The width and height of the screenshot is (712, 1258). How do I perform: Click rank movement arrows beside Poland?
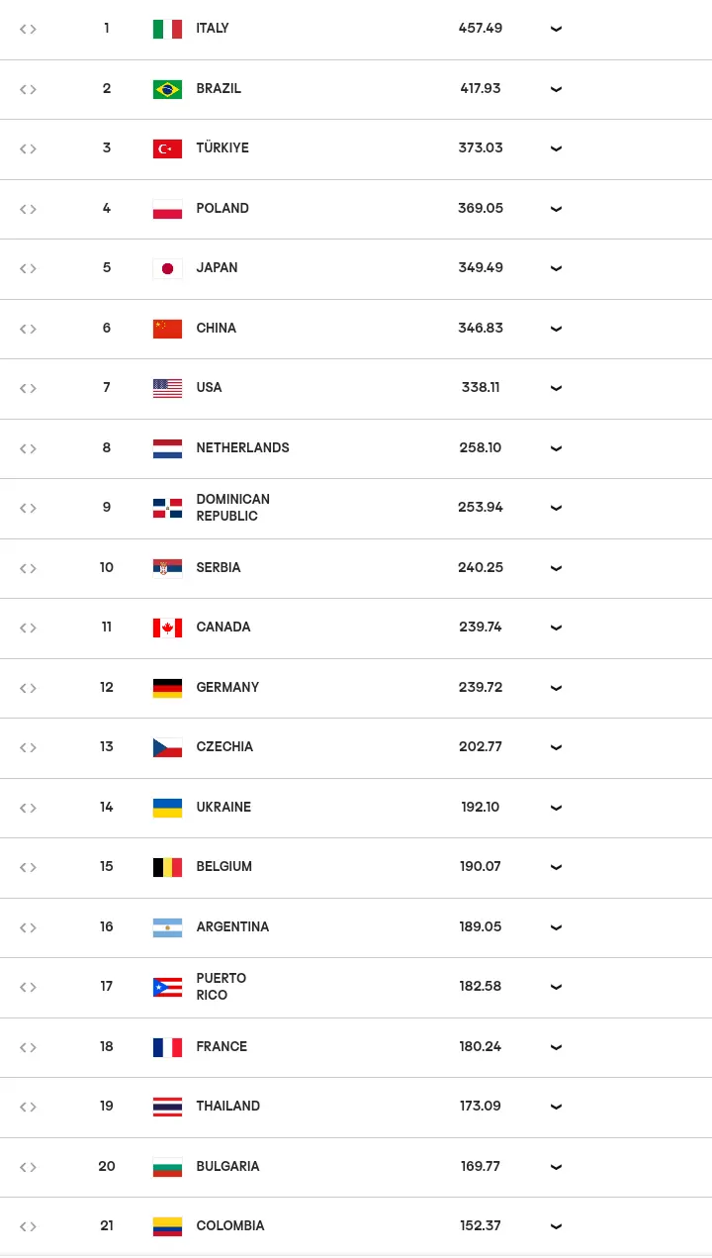click(28, 209)
